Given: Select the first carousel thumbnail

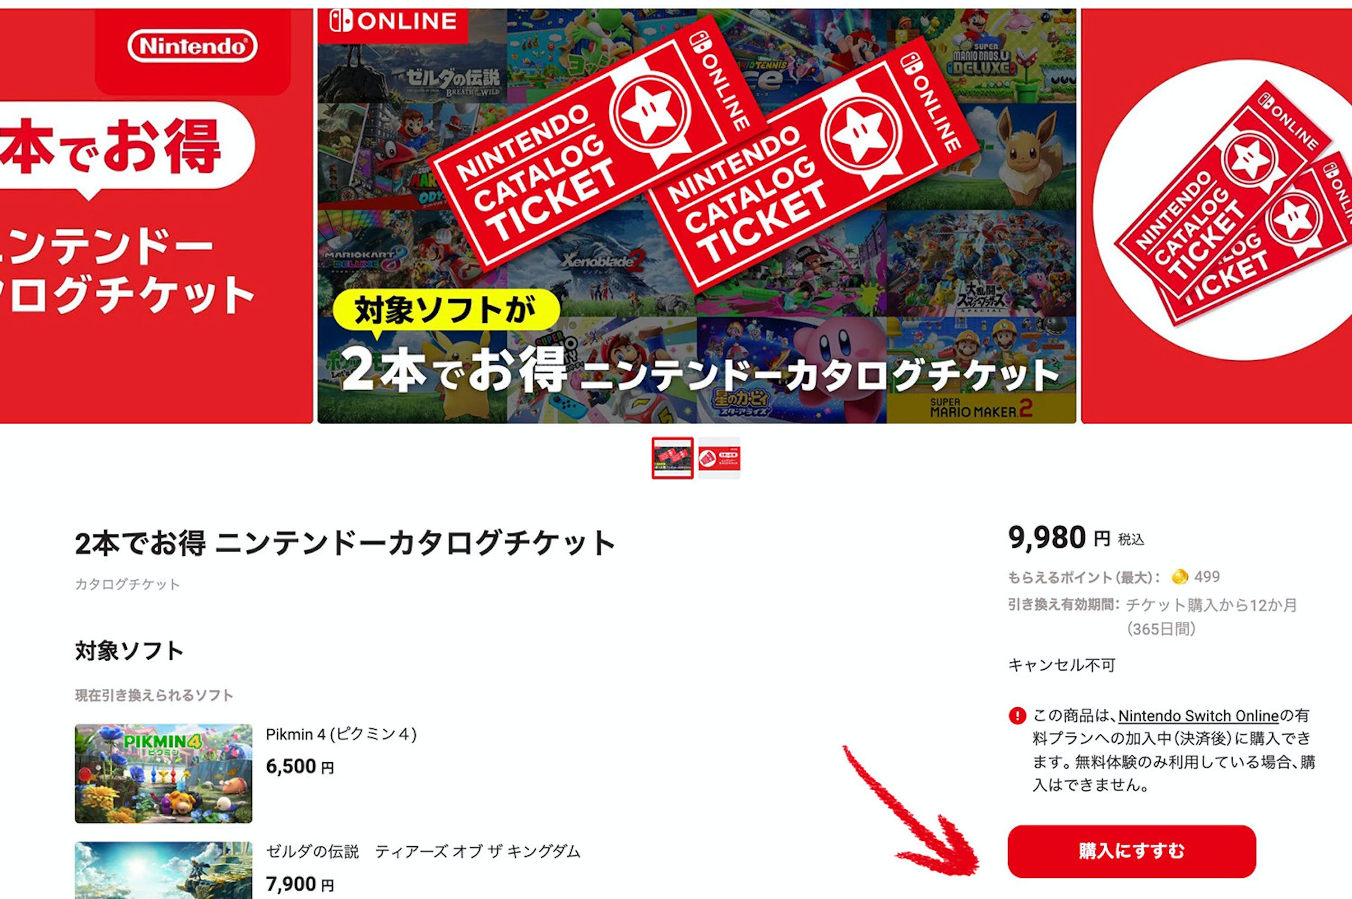Looking at the screenshot, I should pos(672,457).
